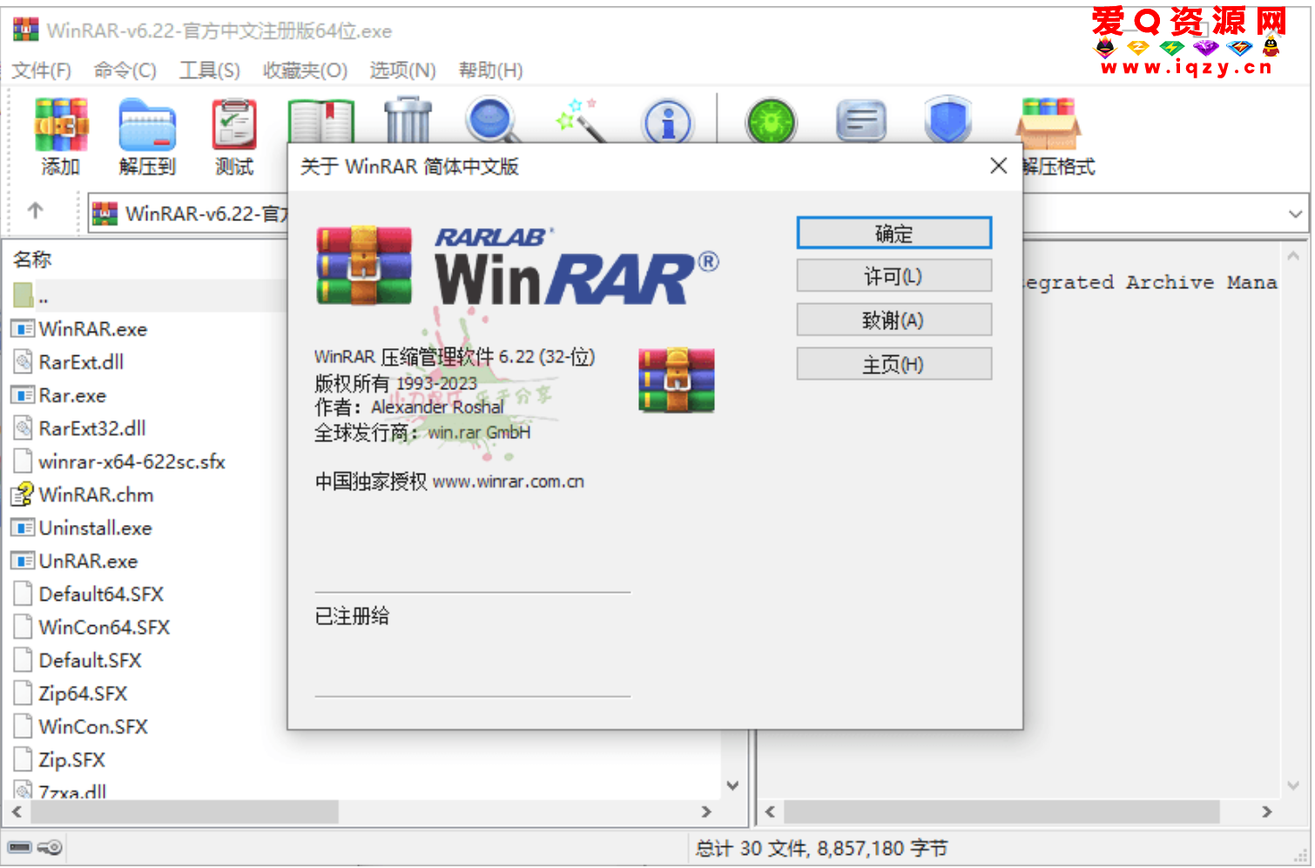Click the Comment toolbar icon

coord(860,122)
